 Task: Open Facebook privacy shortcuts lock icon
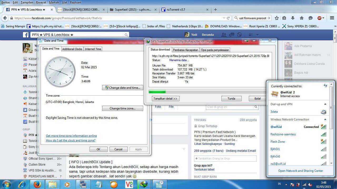(x=251, y=35)
